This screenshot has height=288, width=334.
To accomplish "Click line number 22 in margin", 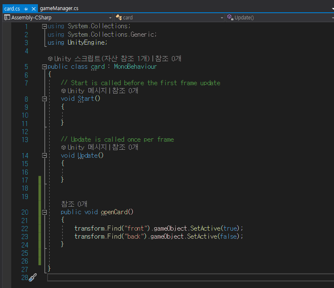I will coord(25,229).
